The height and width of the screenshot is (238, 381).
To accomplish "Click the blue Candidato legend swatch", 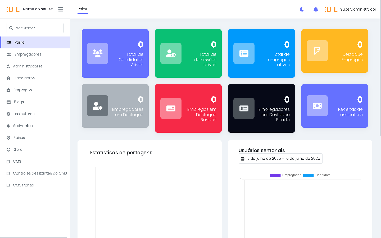I will coord(308,175).
